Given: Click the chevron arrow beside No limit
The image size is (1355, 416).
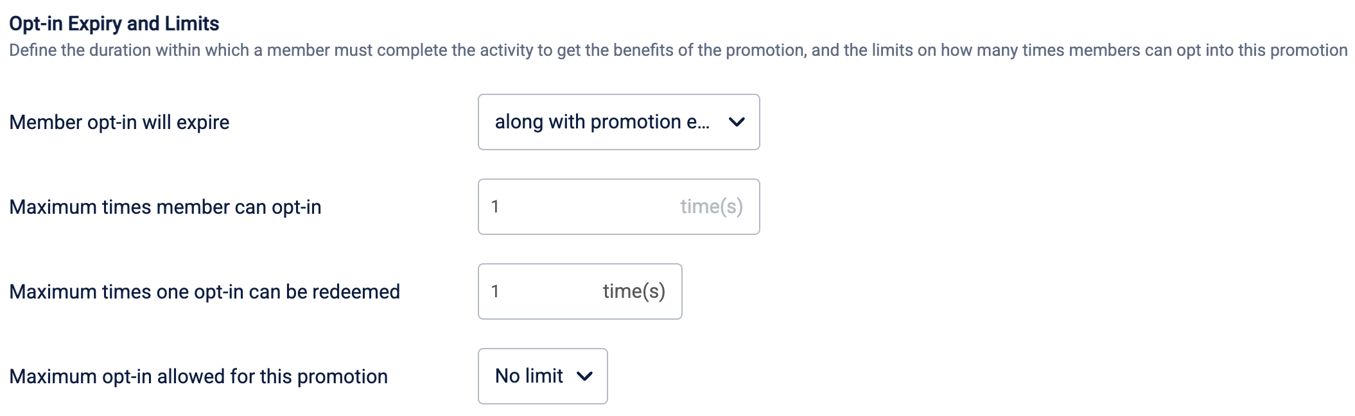Looking at the screenshot, I should tap(584, 376).
